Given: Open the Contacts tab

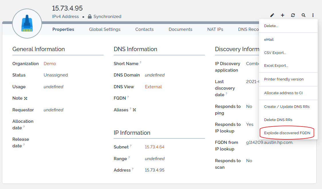Looking at the screenshot, I should [144, 29].
